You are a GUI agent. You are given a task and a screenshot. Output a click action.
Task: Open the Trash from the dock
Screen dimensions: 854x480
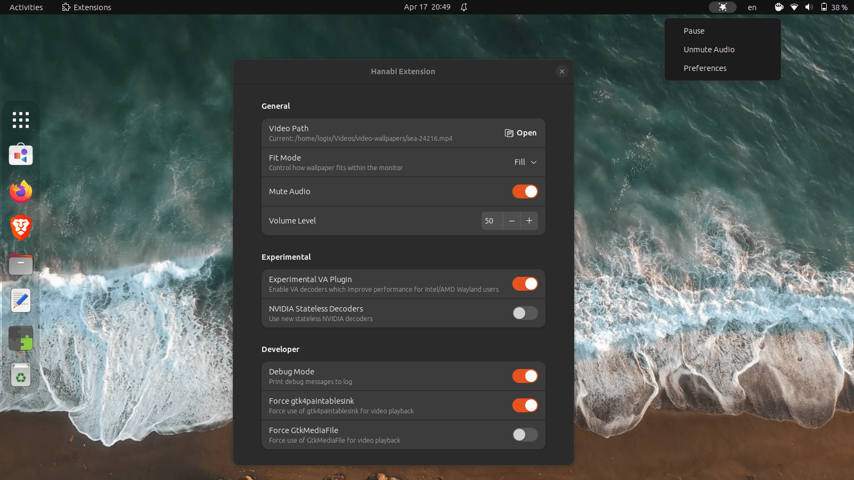(21, 375)
